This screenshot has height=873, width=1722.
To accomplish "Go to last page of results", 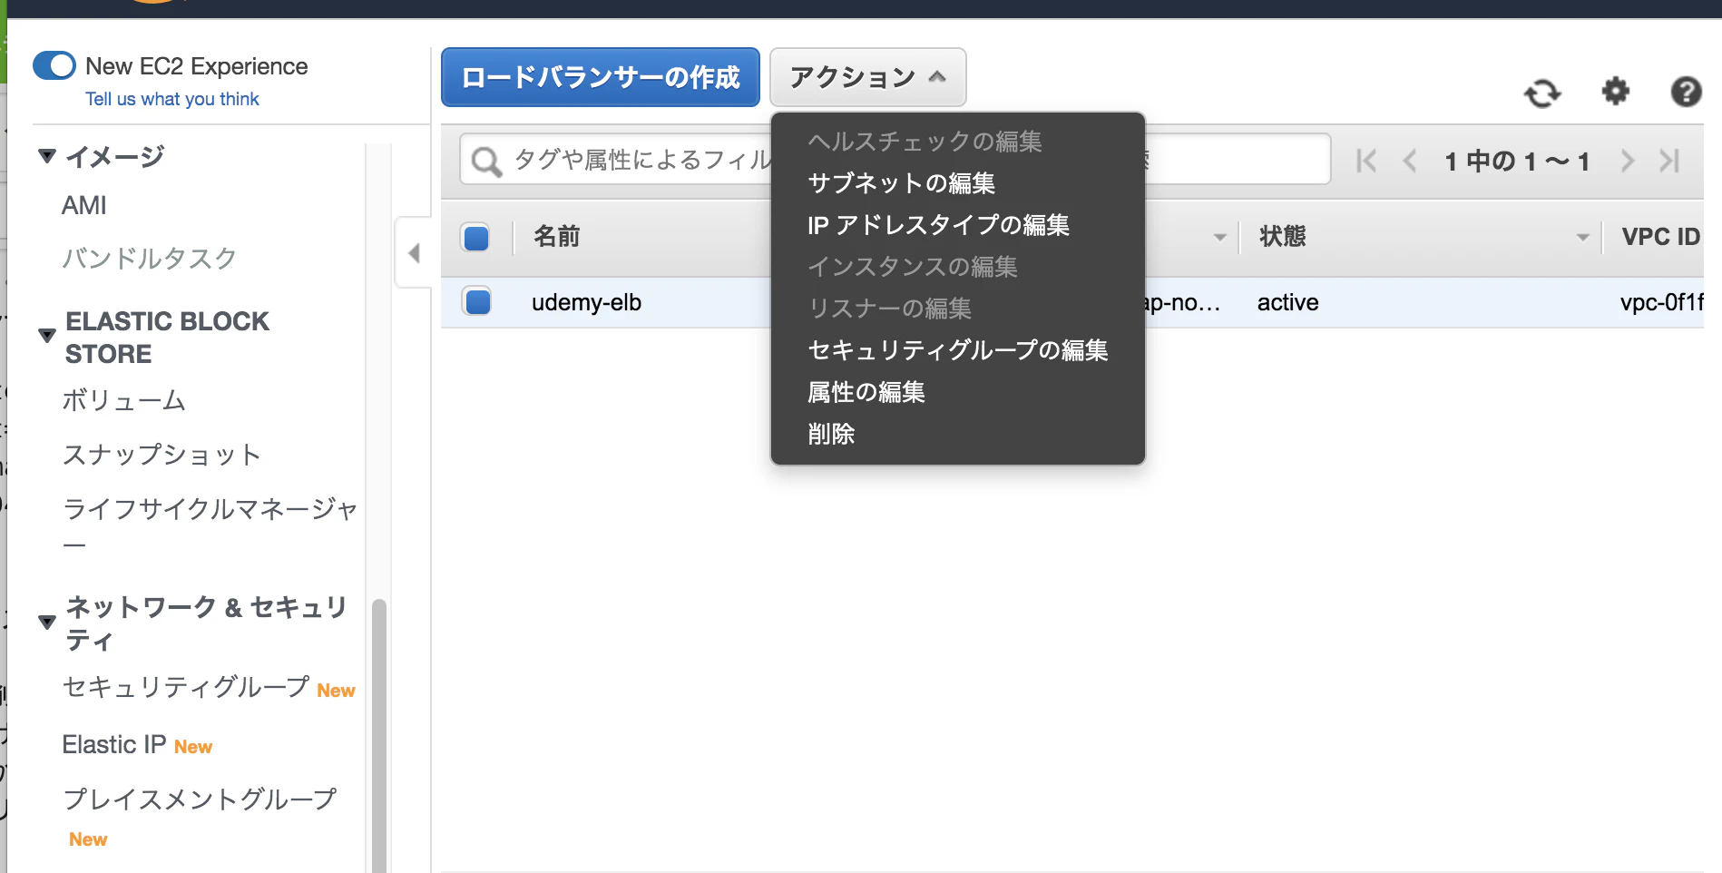I will click(1669, 162).
